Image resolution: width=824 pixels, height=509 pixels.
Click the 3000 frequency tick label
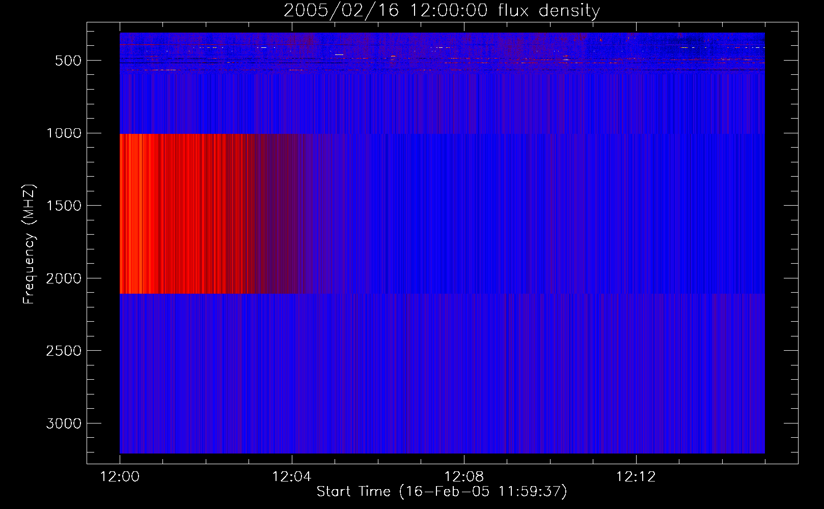pyautogui.click(x=64, y=423)
